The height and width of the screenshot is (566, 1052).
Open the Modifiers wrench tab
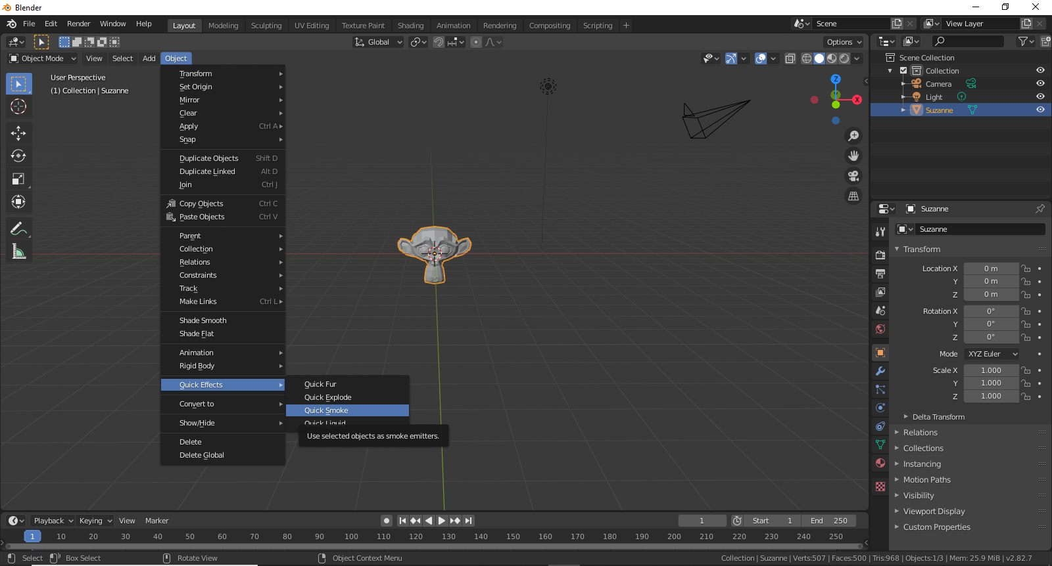click(880, 371)
